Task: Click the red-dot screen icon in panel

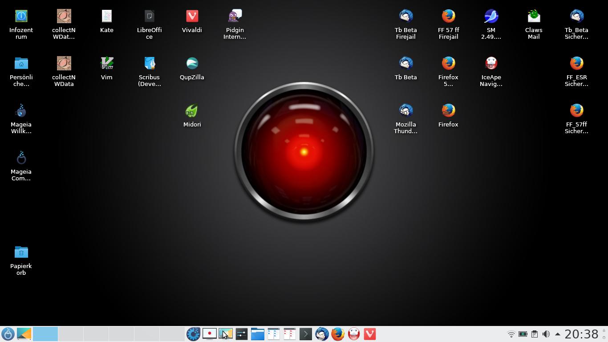Action: [209, 334]
